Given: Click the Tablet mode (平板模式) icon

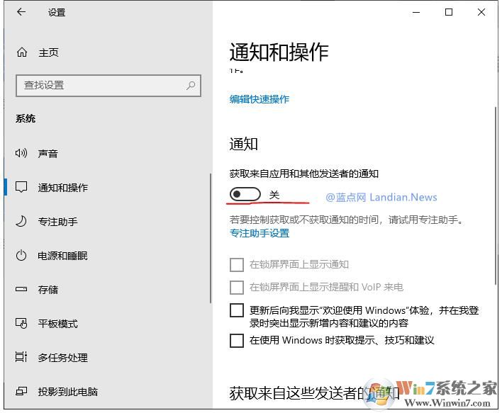Looking at the screenshot, I should coord(22,324).
